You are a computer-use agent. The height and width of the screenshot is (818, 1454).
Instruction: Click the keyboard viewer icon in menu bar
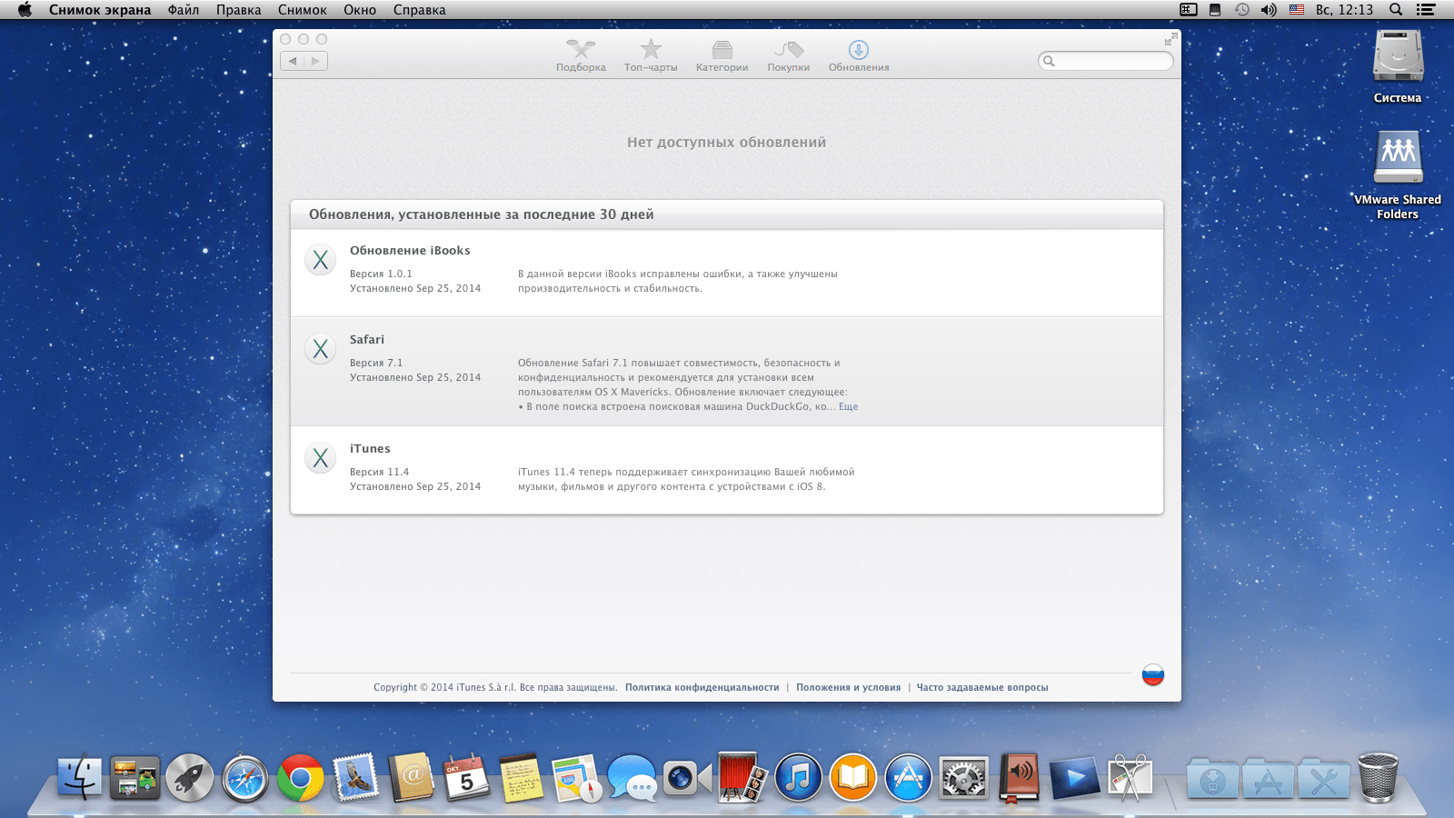(x=1189, y=10)
